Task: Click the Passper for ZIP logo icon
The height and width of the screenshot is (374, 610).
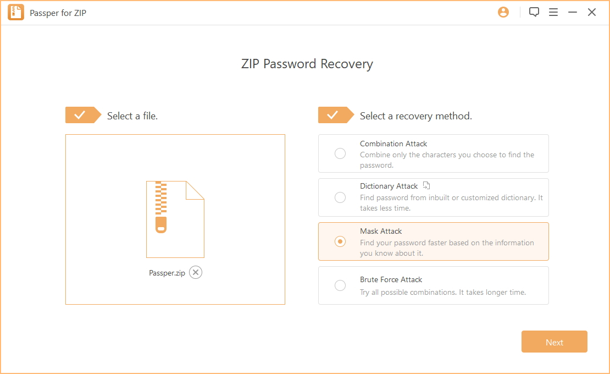Action: click(16, 13)
